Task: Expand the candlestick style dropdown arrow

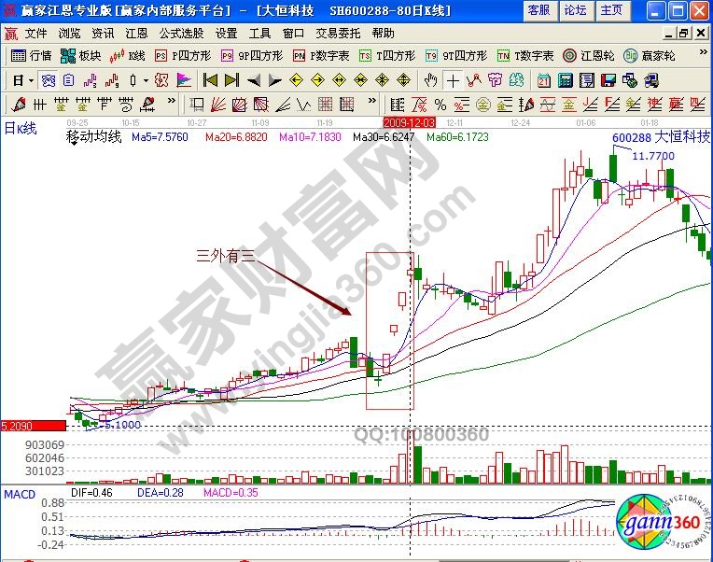Action: pyautogui.click(x=145, y=79)
